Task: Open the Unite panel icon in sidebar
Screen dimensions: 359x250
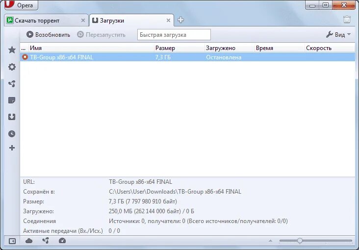Action: (12, 84)
